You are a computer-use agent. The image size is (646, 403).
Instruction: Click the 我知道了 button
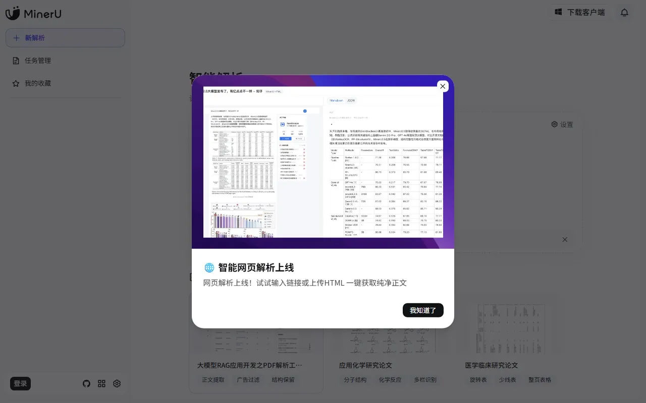(x=423, y=310)
